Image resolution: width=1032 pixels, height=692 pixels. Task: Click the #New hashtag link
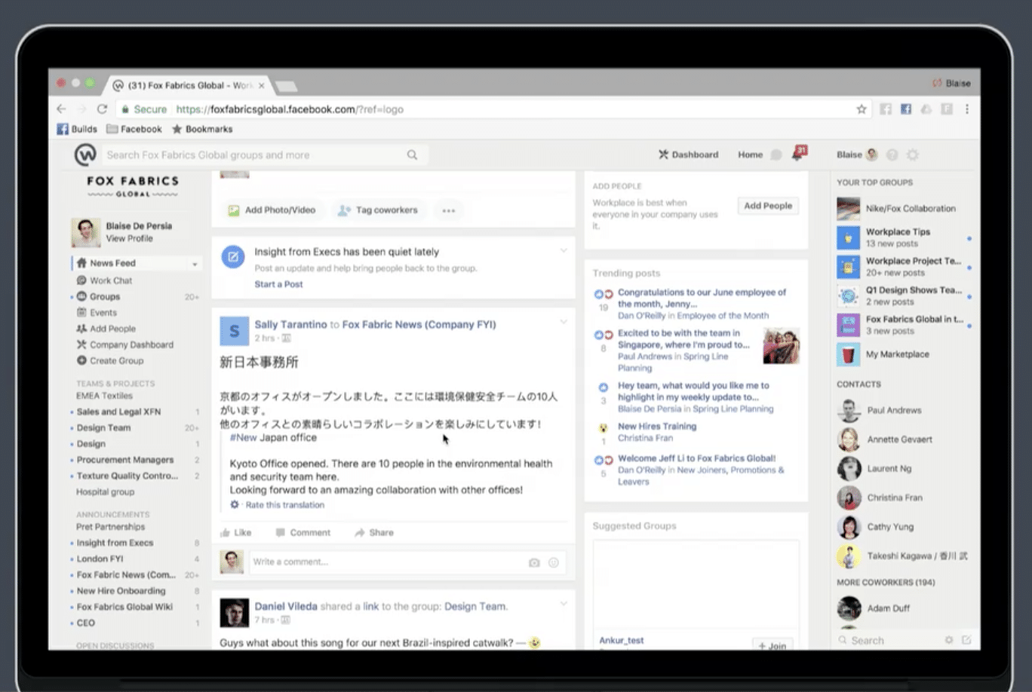243,437
